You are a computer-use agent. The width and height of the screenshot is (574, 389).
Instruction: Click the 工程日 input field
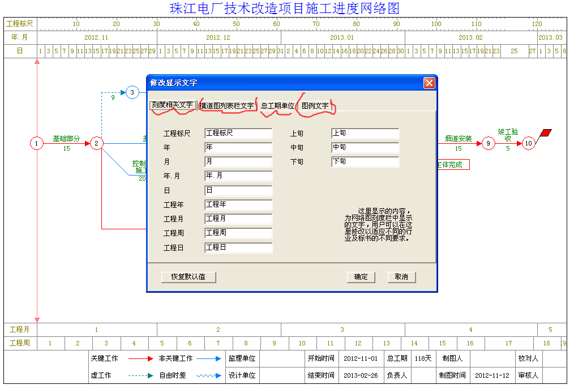(238, 248)
